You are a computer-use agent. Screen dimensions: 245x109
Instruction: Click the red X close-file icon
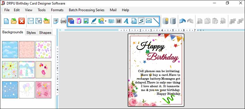pyautogui.click(x=22, y=21)
